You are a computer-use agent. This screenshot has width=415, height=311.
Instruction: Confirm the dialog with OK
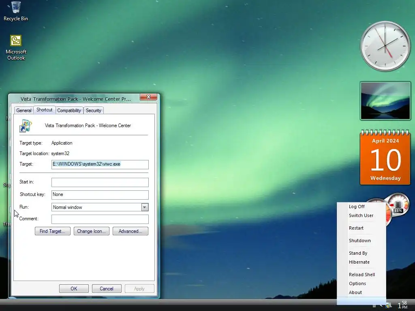click(74, 288)
